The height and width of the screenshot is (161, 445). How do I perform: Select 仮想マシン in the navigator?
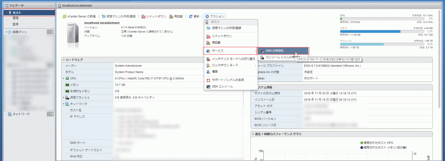[x=20, y=32]
